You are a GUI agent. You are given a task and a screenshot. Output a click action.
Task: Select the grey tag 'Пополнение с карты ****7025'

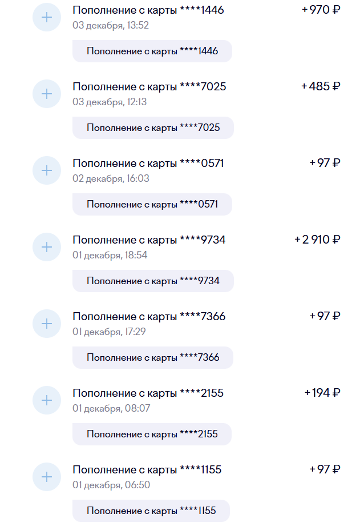click(153, 127)
